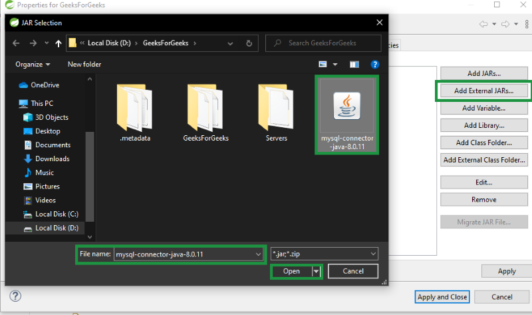Screen dimensions: 532x315
Task: Open 3D Objects in sidebar
Action: click(x=46, y=117)
